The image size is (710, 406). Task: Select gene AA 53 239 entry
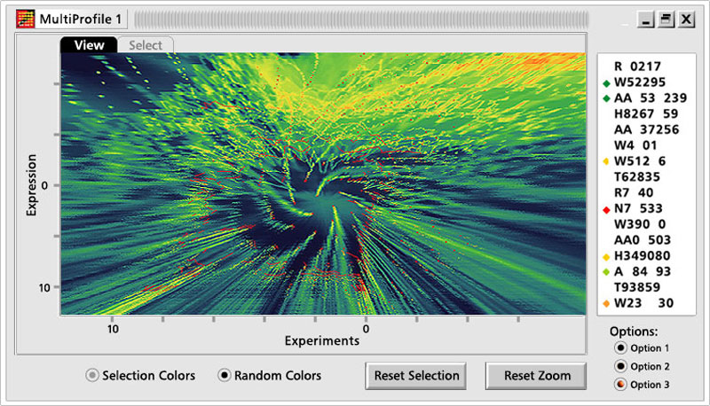pos(651,98)
